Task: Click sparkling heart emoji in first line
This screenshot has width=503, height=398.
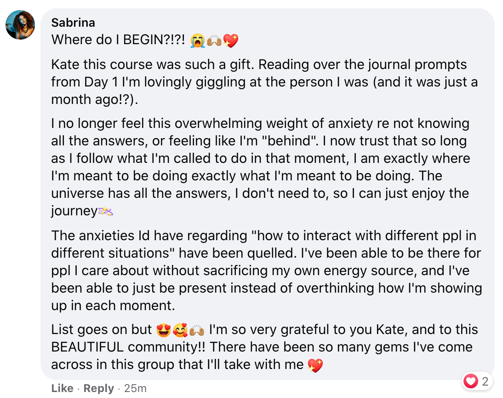Action: 230,41
